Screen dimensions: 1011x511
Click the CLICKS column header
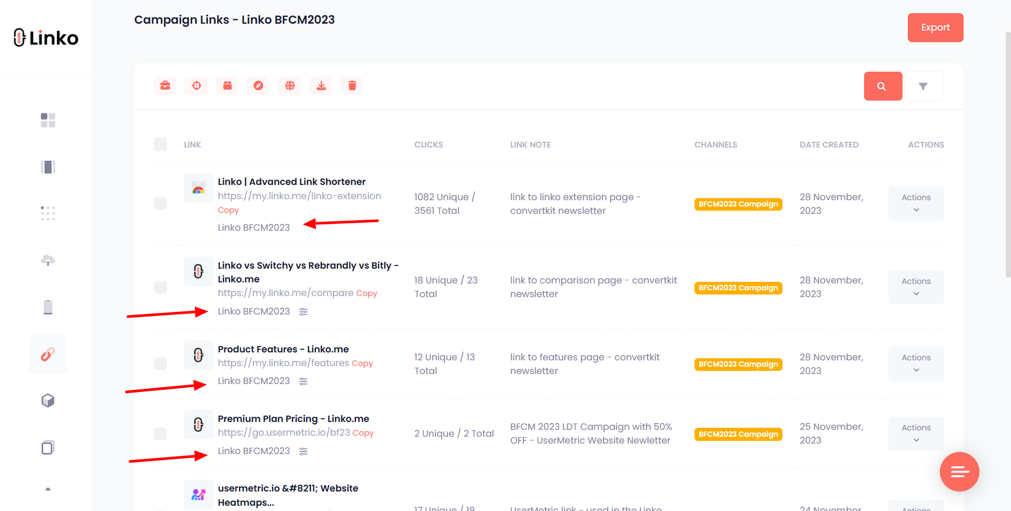429,144
